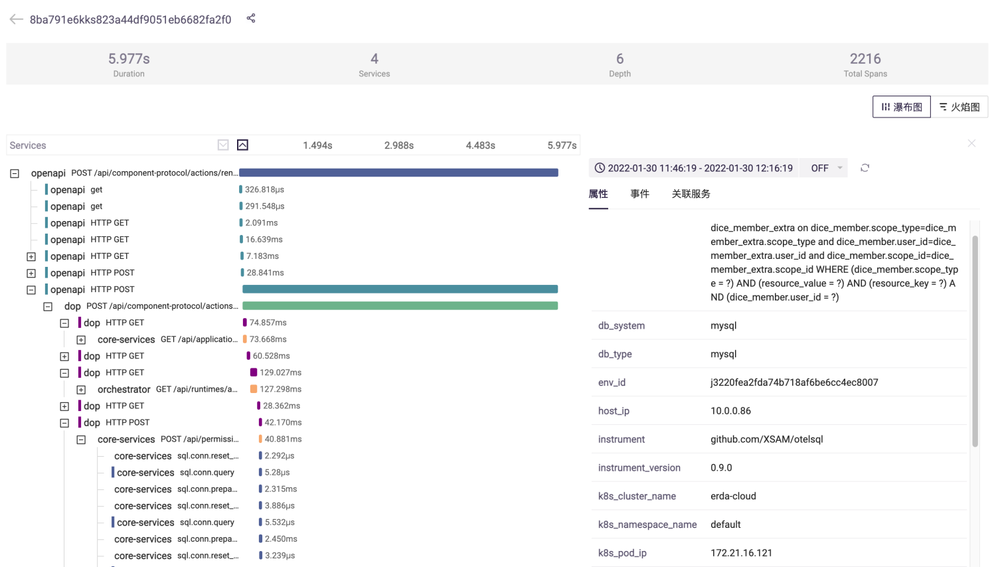The height and width of the screenshot is (567, 996).
Task: Collapse the openapi HTTP POST long span
Action: click(31, 289)
